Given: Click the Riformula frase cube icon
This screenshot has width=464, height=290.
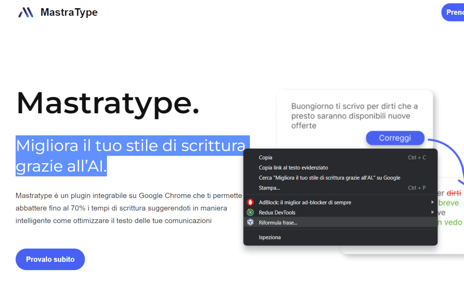Looking at the screenshot, I should pyautogui.click(x=250, y=223).
